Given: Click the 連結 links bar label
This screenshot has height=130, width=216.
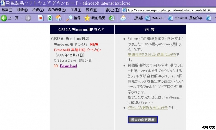Looking at the screenshot, I should (x=138, y=18).
